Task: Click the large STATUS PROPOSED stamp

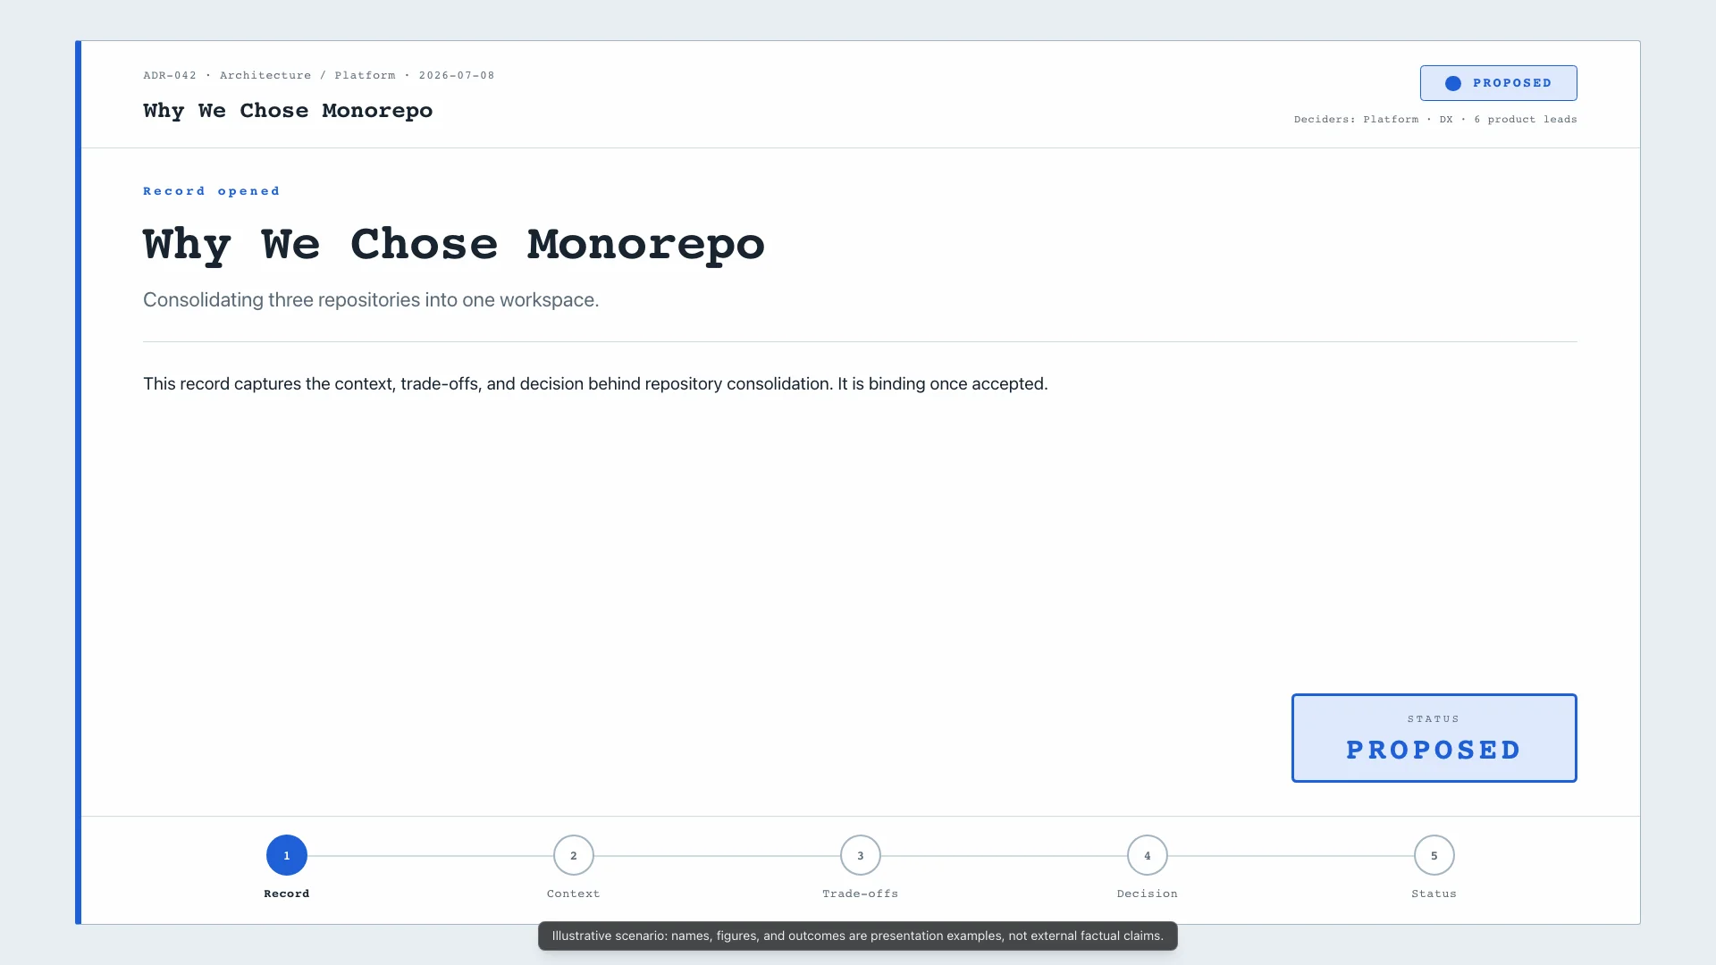Action: (1434, 738)
